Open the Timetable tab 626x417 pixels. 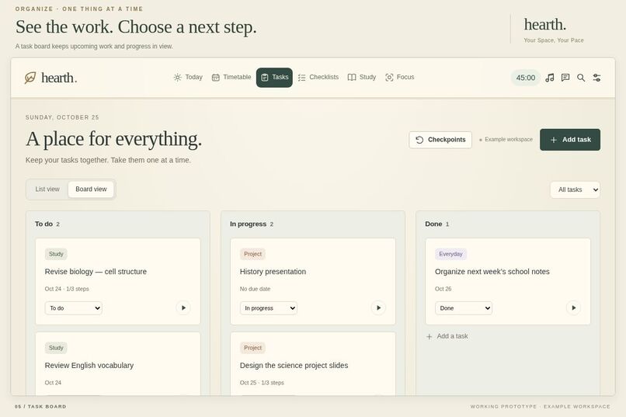231,77
